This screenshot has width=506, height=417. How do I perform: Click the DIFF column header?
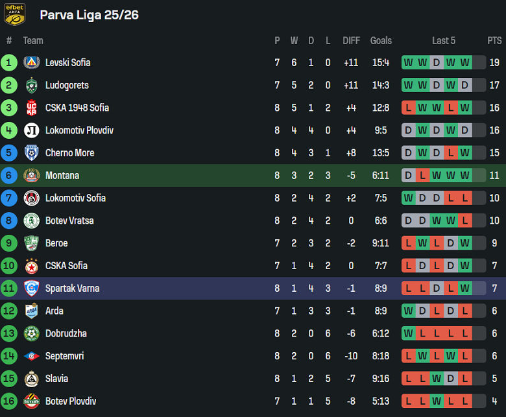coord(351,40)
